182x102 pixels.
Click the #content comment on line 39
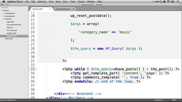(x=84, y=94)
